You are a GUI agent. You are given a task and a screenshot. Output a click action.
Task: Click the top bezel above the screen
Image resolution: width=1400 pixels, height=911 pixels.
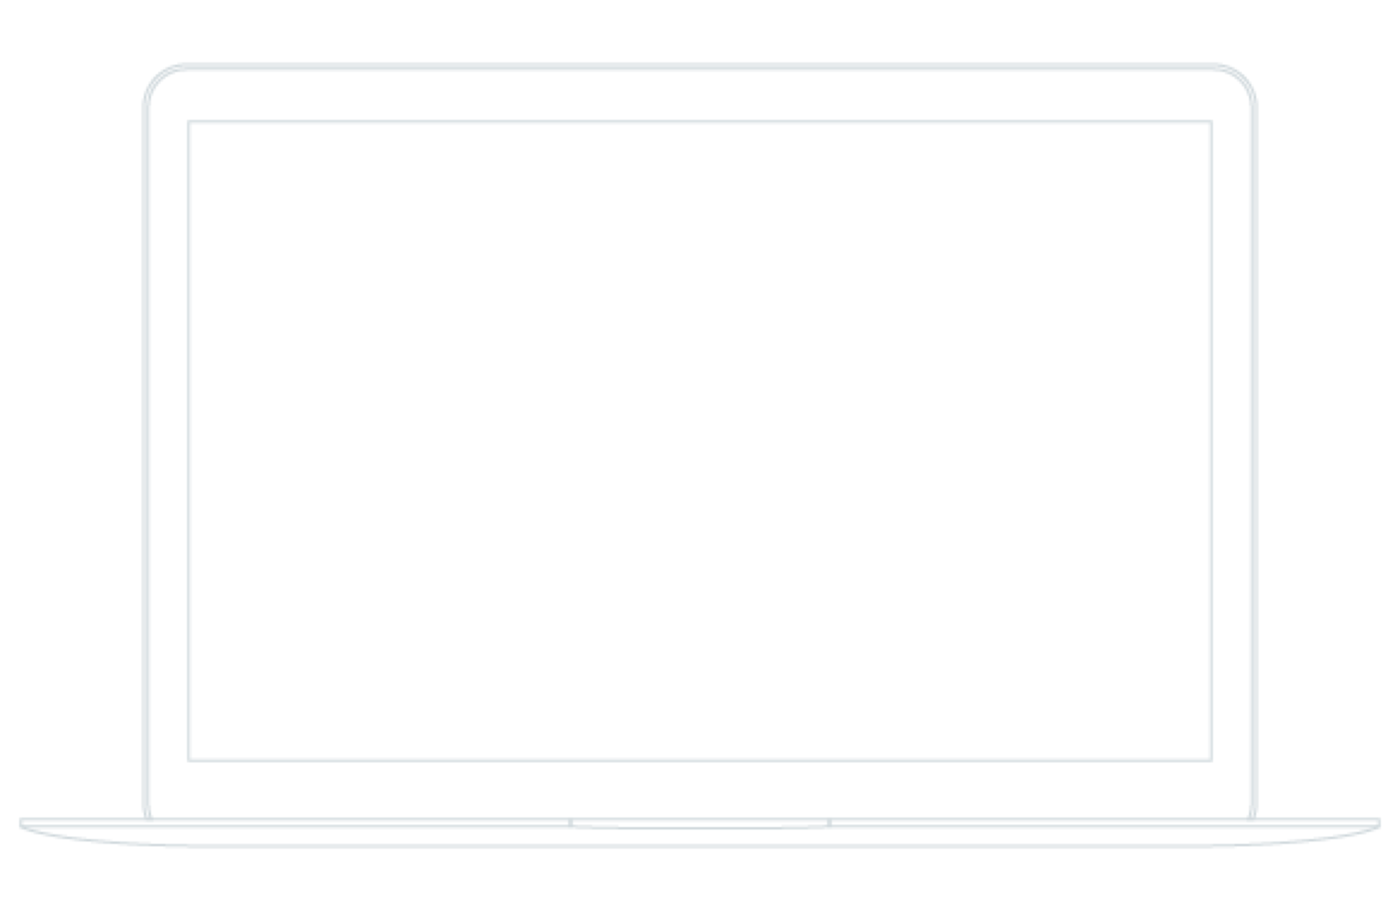[x=700, y=94]
